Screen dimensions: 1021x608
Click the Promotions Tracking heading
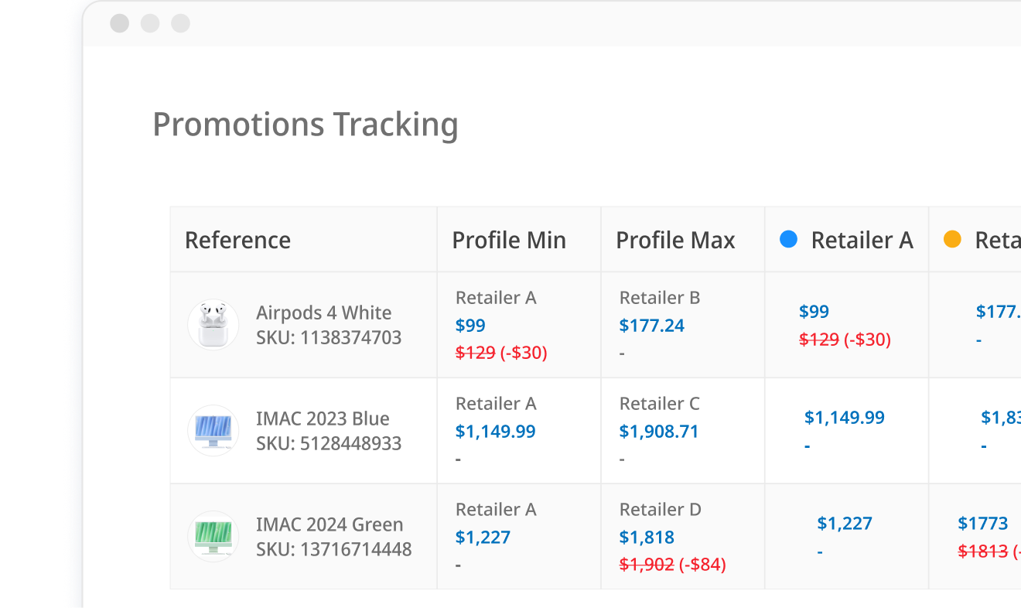click(306, 125)
